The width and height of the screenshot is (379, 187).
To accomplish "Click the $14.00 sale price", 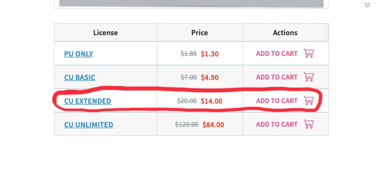I will coord(212,101).
